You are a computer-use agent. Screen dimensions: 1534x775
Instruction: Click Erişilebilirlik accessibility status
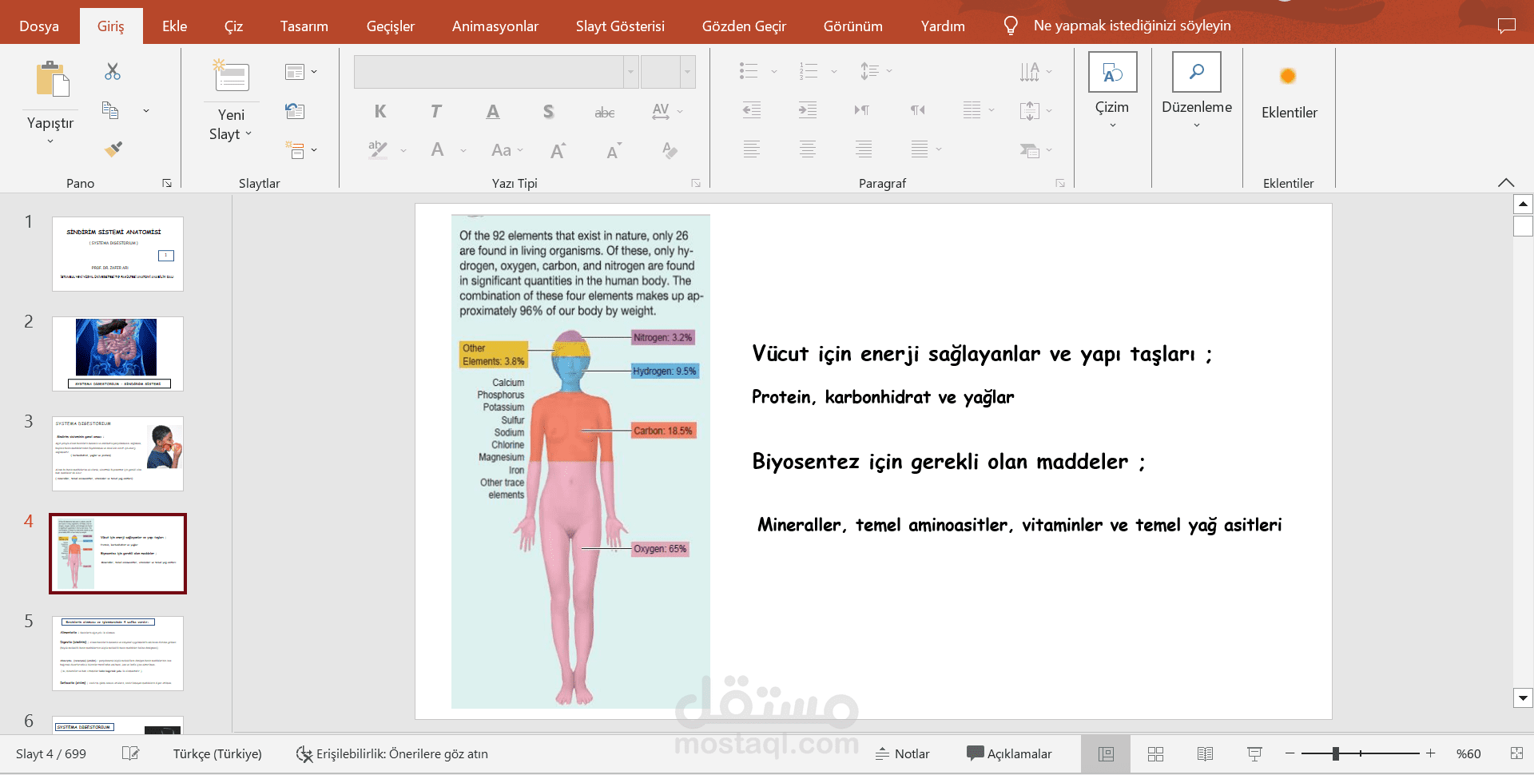click(x=391, y=753)
